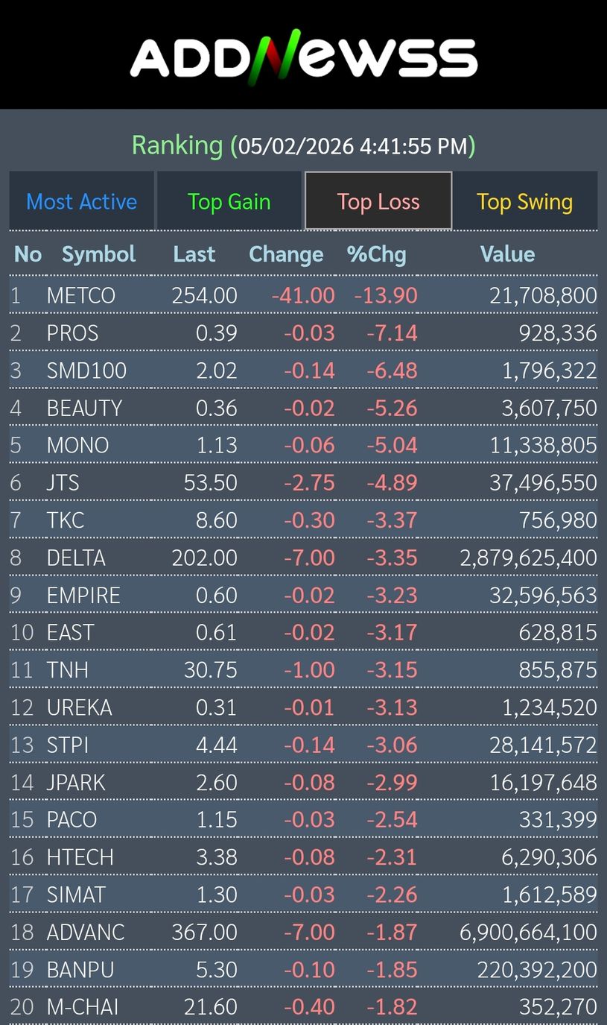
Task: Open the DELTA stock symbol
Action: click(x=76, y=558)
